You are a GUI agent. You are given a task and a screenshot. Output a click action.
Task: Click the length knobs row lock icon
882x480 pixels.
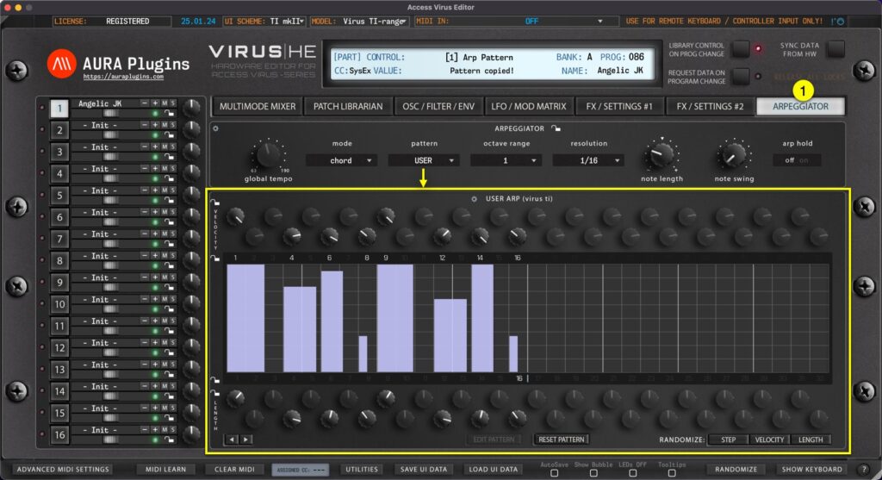click(214, 393)
